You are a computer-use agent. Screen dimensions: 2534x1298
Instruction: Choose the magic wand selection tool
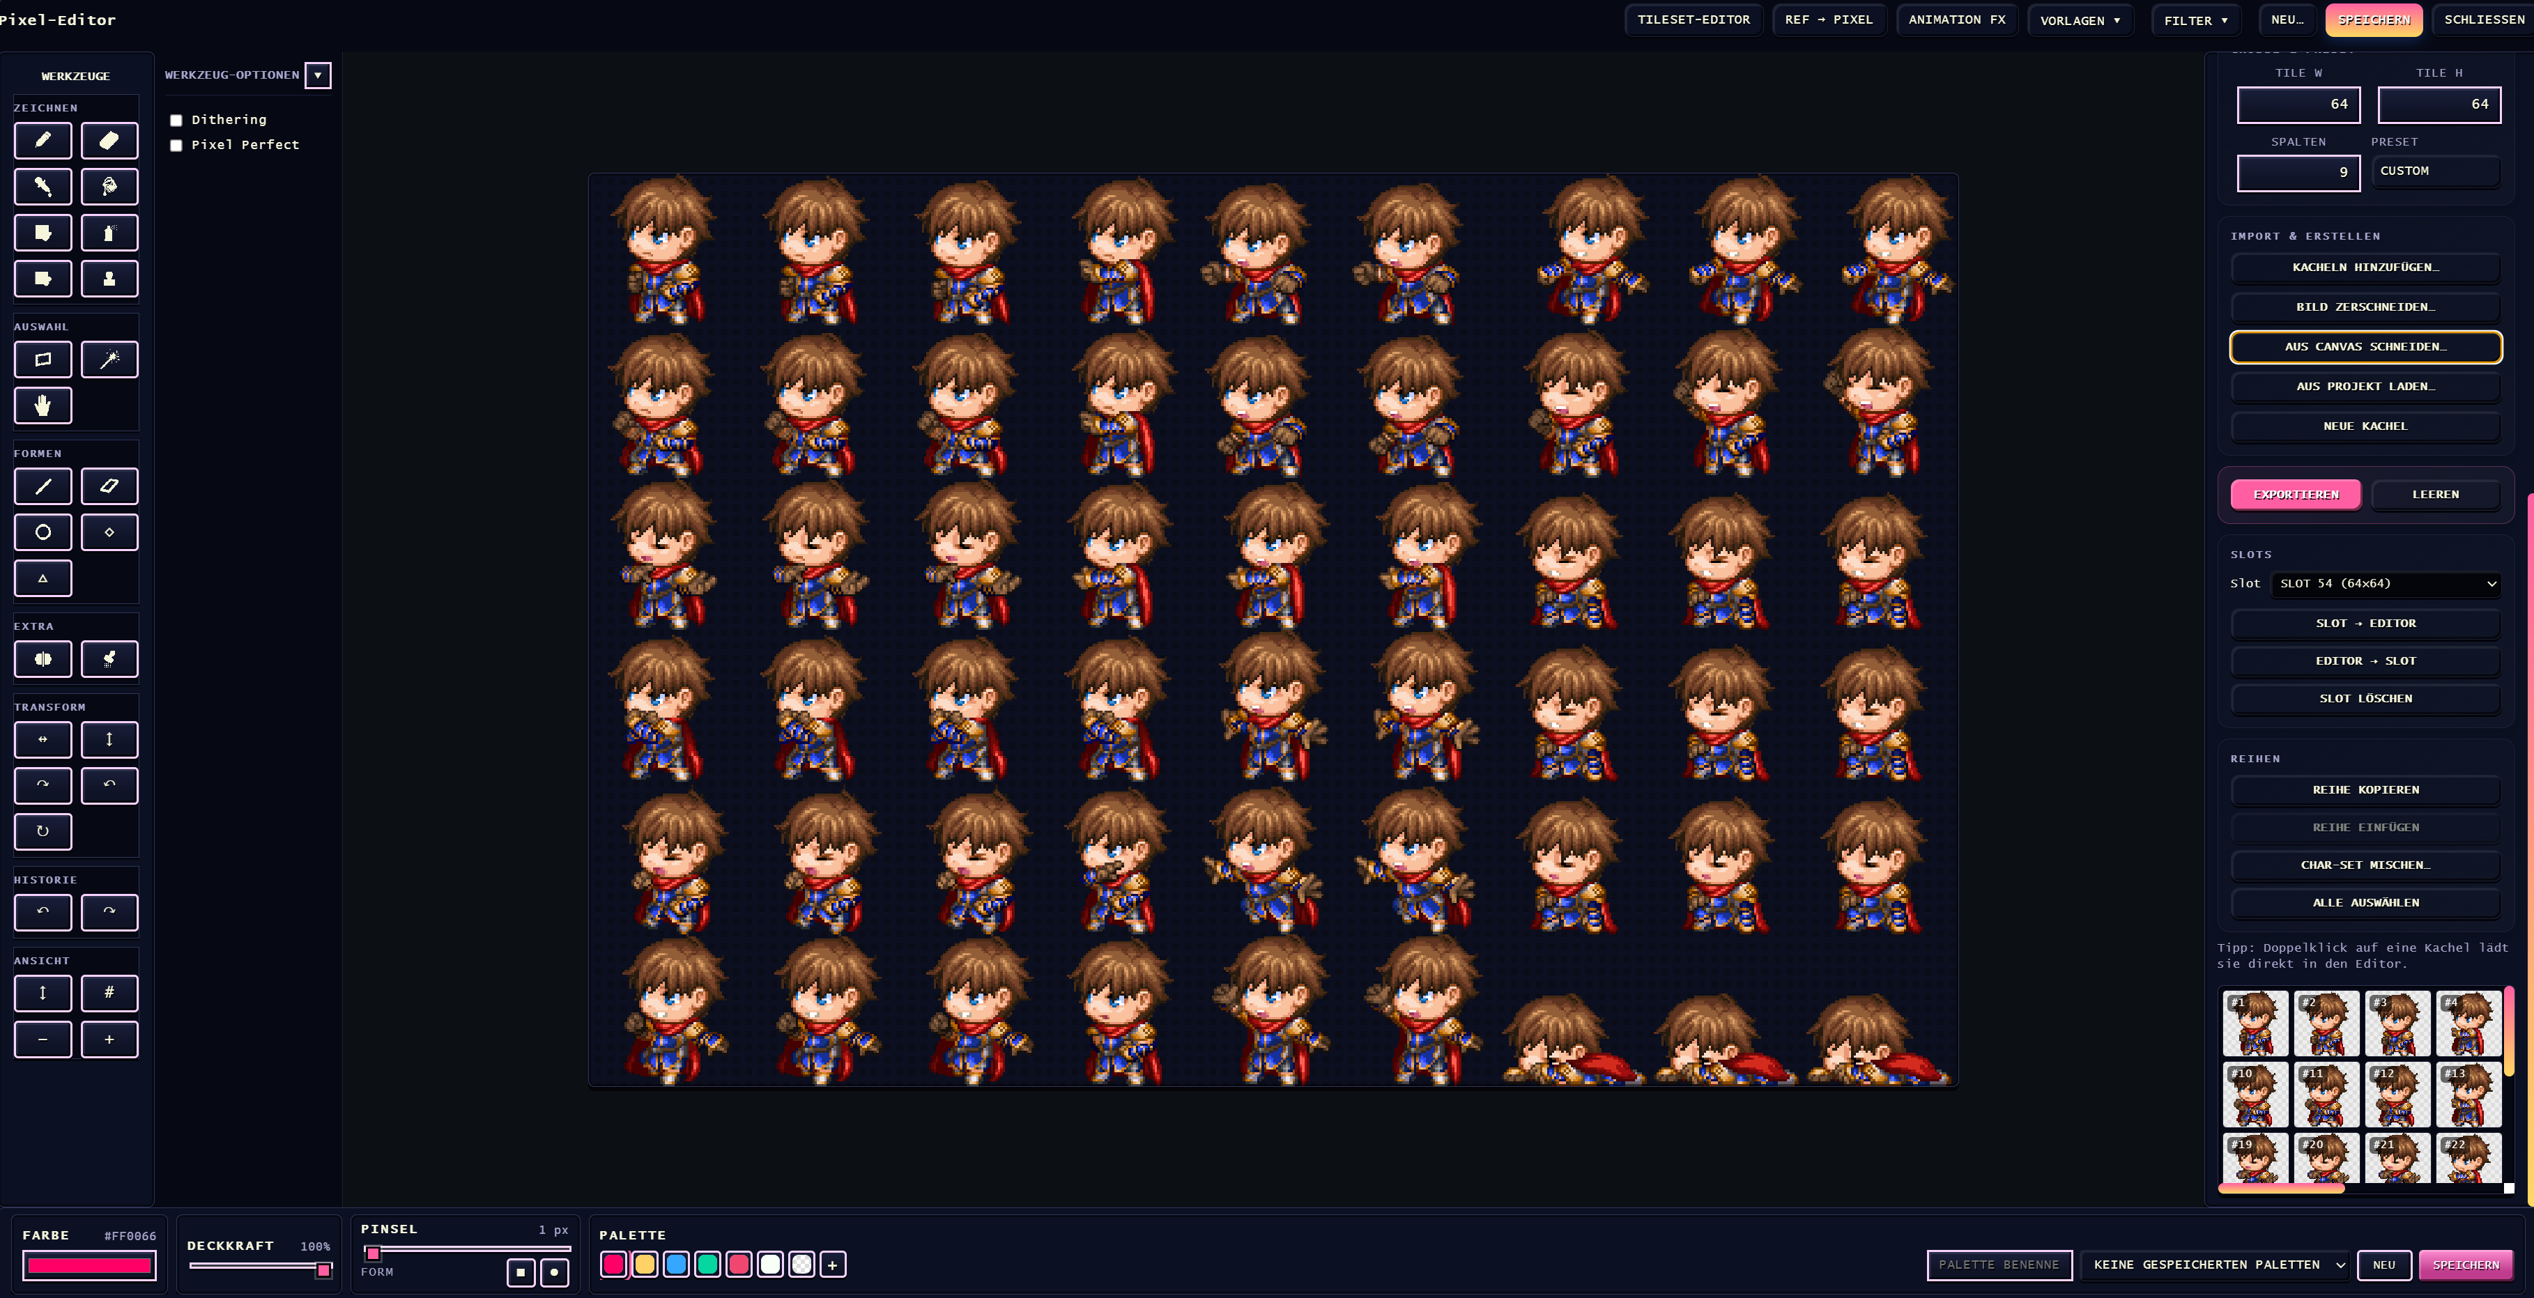pos(109,360)
